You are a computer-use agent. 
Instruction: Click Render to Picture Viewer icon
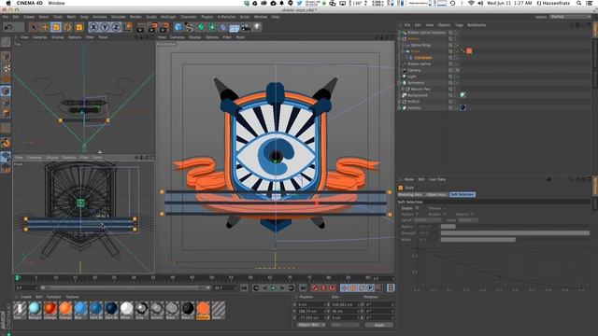(x=153, y=27)
